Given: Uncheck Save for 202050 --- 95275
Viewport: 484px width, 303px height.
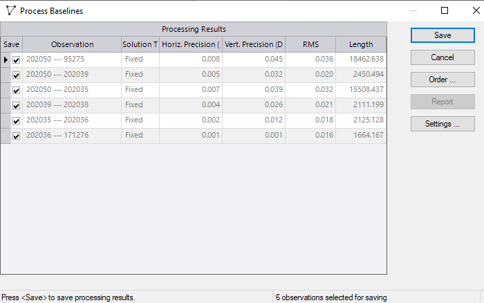Looking at the screenshot, I should (x=17, y=60).
